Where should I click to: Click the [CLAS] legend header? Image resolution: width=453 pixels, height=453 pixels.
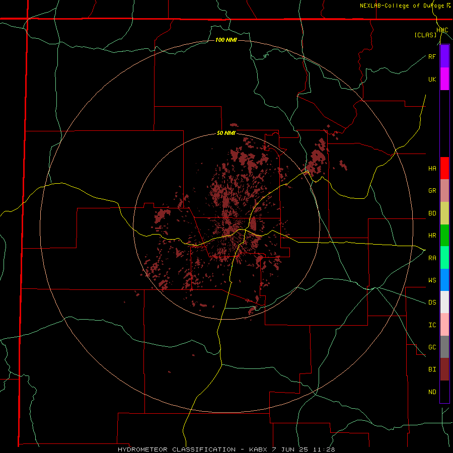[x=425, y=35]
